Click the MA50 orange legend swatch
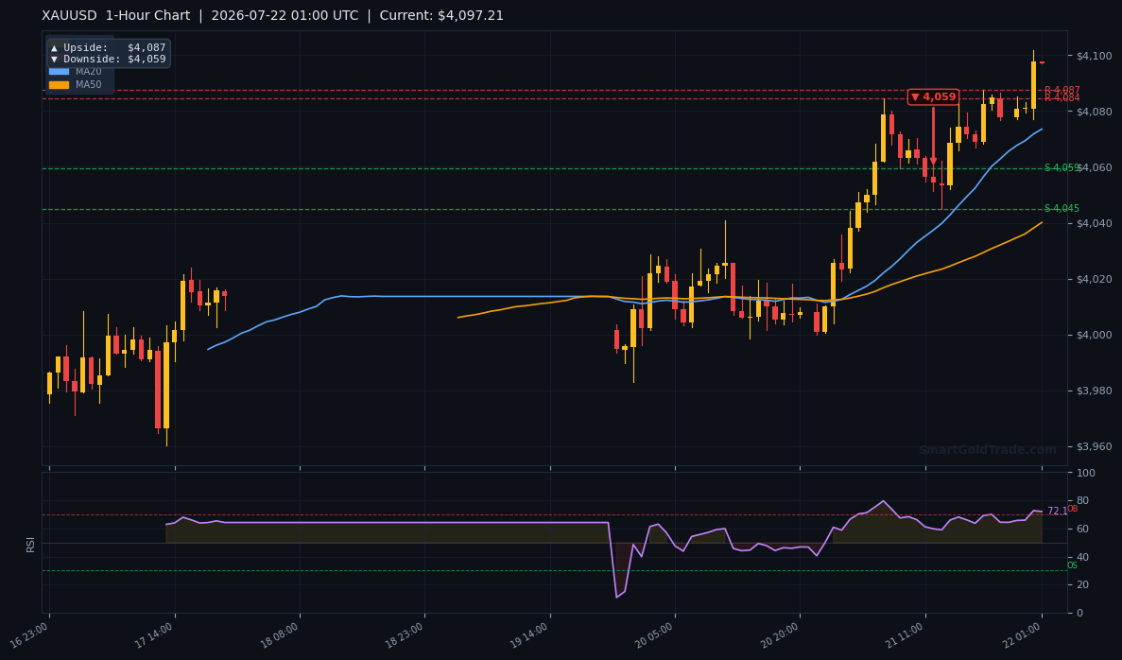This screenshot has width=1122, height=660. (59, 84)
